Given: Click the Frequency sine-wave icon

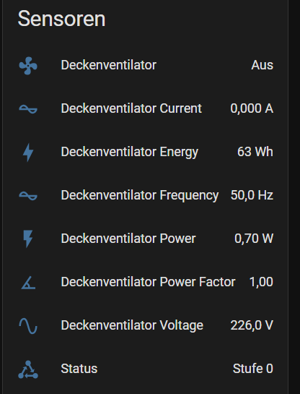Looking at the screenshot, I should point(28,196).
